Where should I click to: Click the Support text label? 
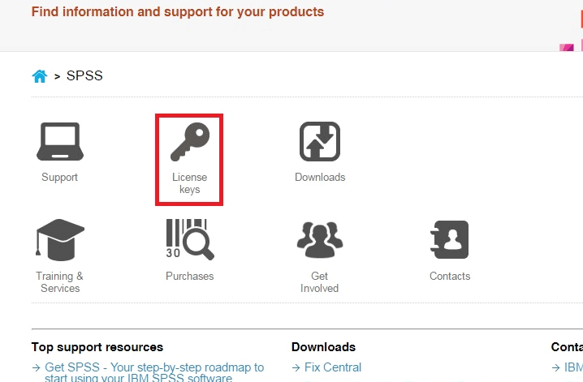(59, 178)
